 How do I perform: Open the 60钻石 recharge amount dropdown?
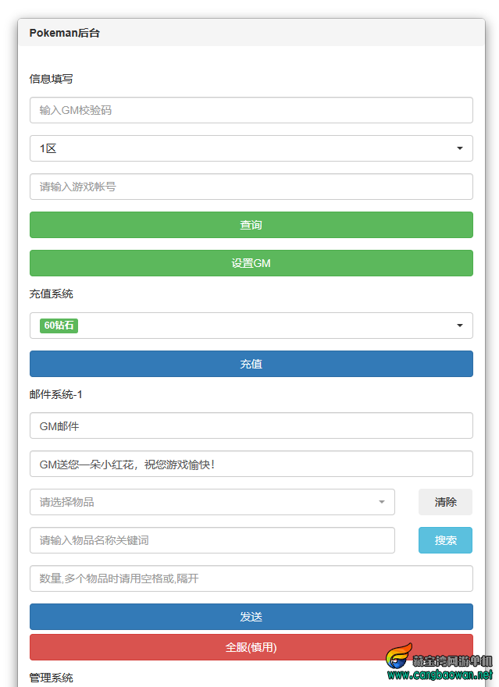pyautogui.click(x=251, y=326)
